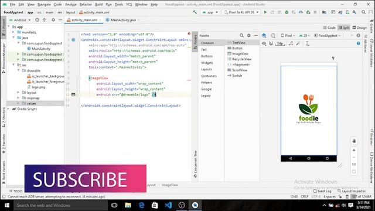This screenshot has width=375, height=211.
Task: Click the Pan hand tool in preview
Action: point(354,141)
